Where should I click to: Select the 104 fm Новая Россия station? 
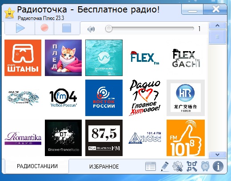tap(63, 98)
